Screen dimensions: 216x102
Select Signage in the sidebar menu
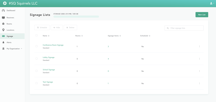(x=10, y=36)
